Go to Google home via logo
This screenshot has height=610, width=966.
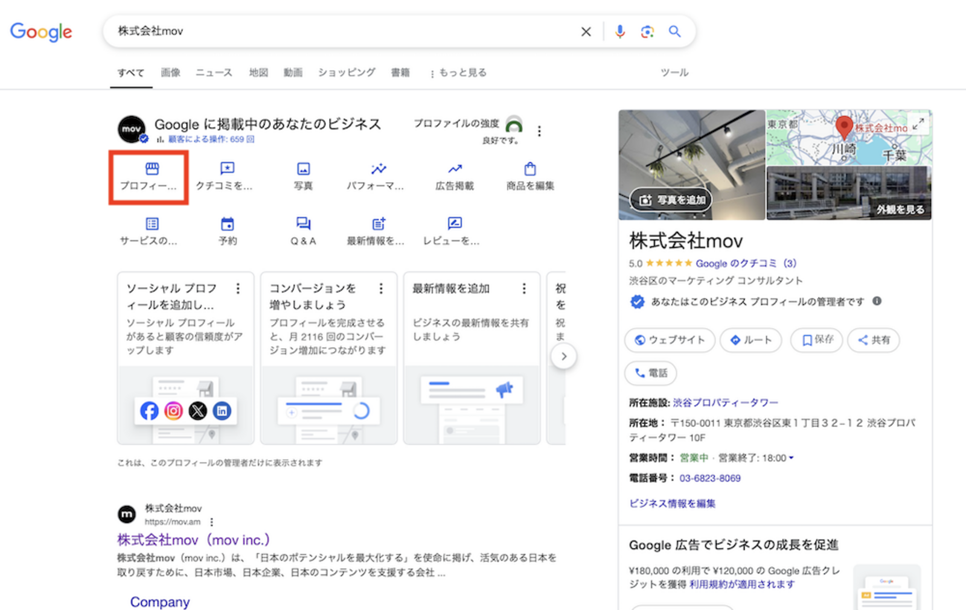click(x=41, y=31)
